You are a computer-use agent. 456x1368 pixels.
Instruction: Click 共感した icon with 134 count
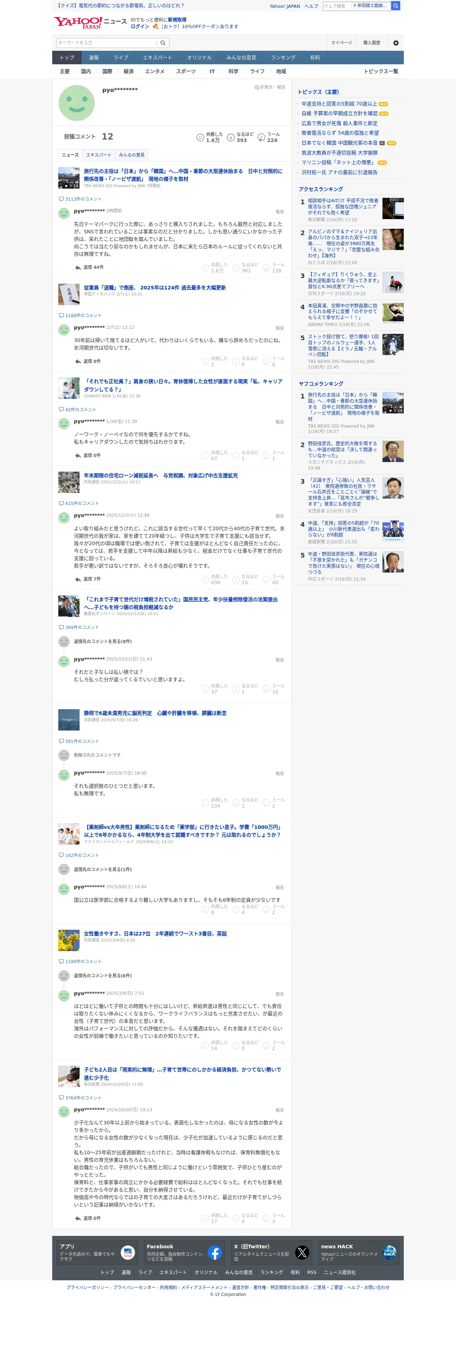pyautogui.click(x=205, y=803)
